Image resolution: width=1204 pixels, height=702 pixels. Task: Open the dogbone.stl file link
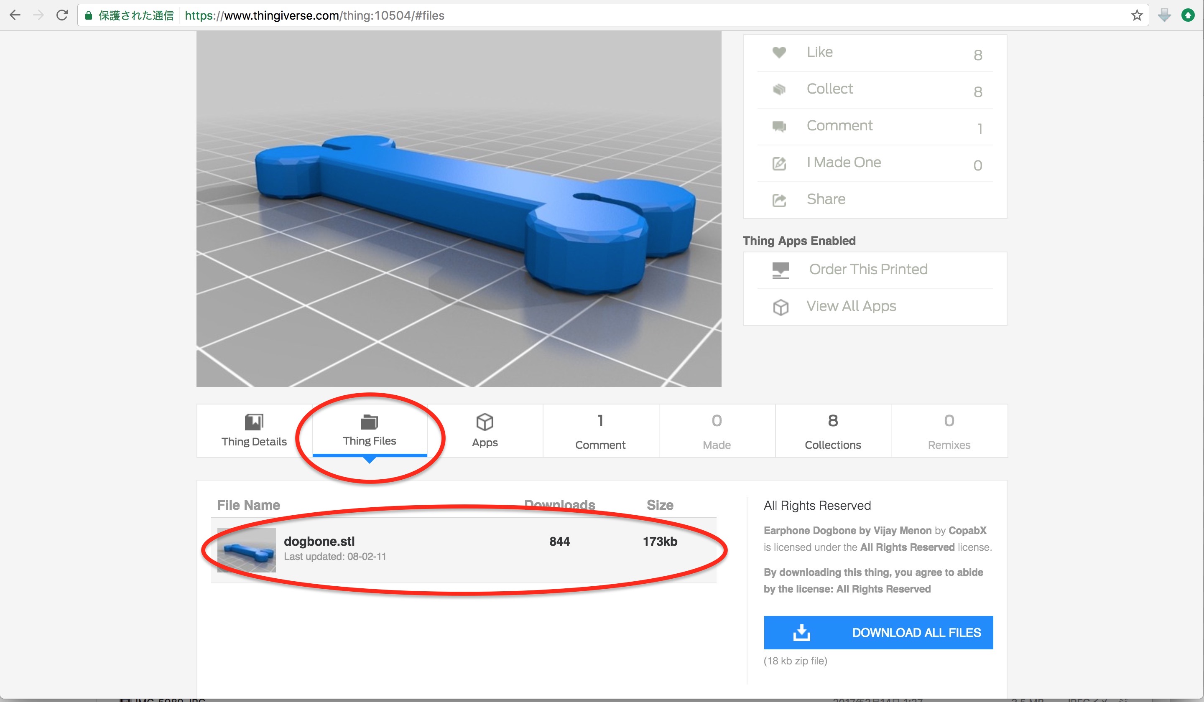(319, 541)
